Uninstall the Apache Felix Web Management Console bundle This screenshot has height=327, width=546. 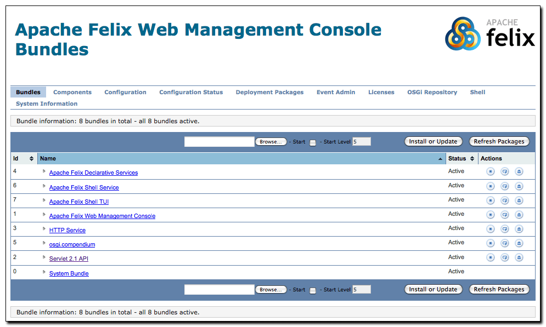point(519,215)
